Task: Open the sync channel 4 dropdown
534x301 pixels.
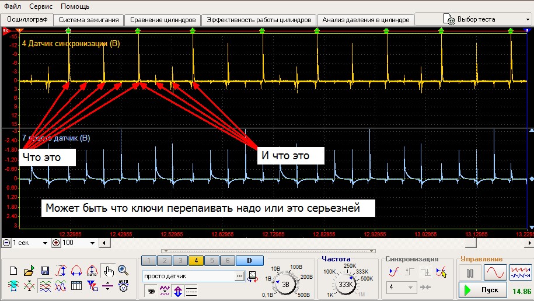Action: pos(401,288)
